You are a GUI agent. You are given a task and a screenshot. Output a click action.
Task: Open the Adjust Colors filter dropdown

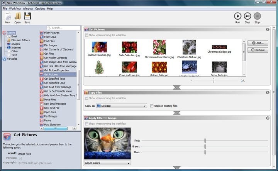[x=107, y=163]
